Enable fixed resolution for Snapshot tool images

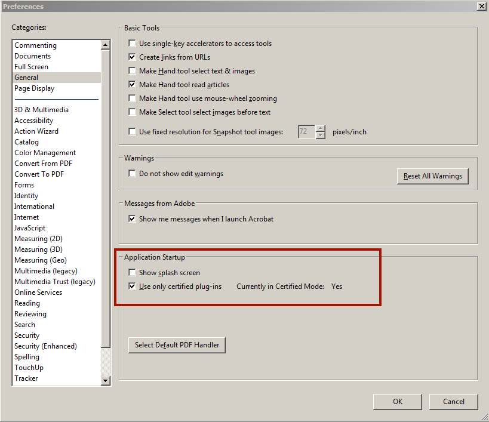[x=132, y=132]
